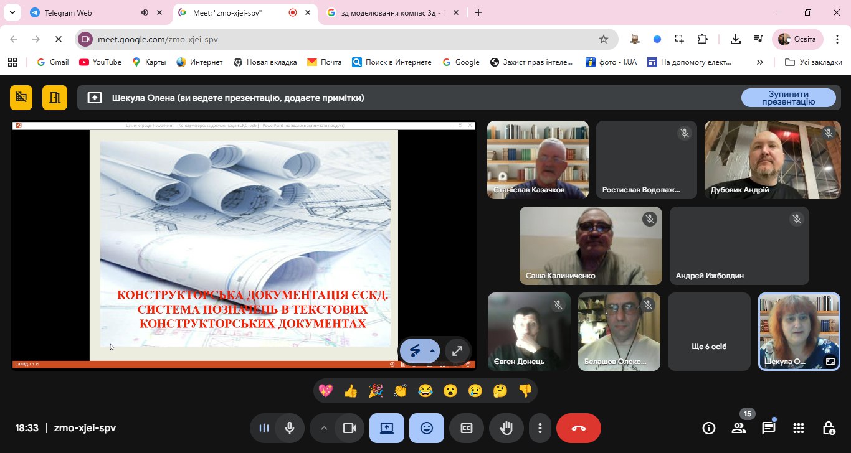Open the chat panel icon
Viewport: 851px width, 453px height.
[x=768, y=428]
